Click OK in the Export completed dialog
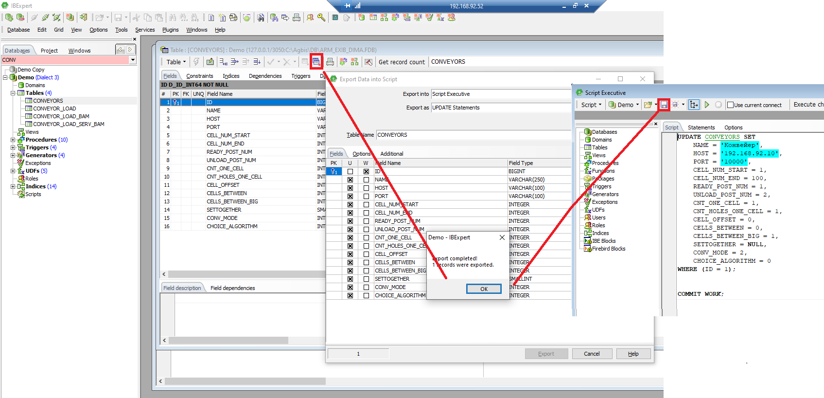The width and height of the screenshot is (824, 398). click(x=484, y=289)
